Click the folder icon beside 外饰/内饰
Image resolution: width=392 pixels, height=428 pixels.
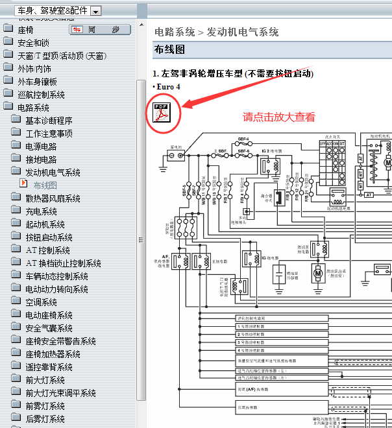[8, 67]
